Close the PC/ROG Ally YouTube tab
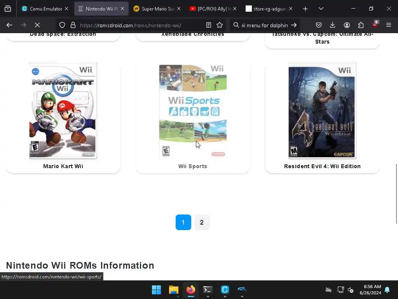 [x=235, y=9]
